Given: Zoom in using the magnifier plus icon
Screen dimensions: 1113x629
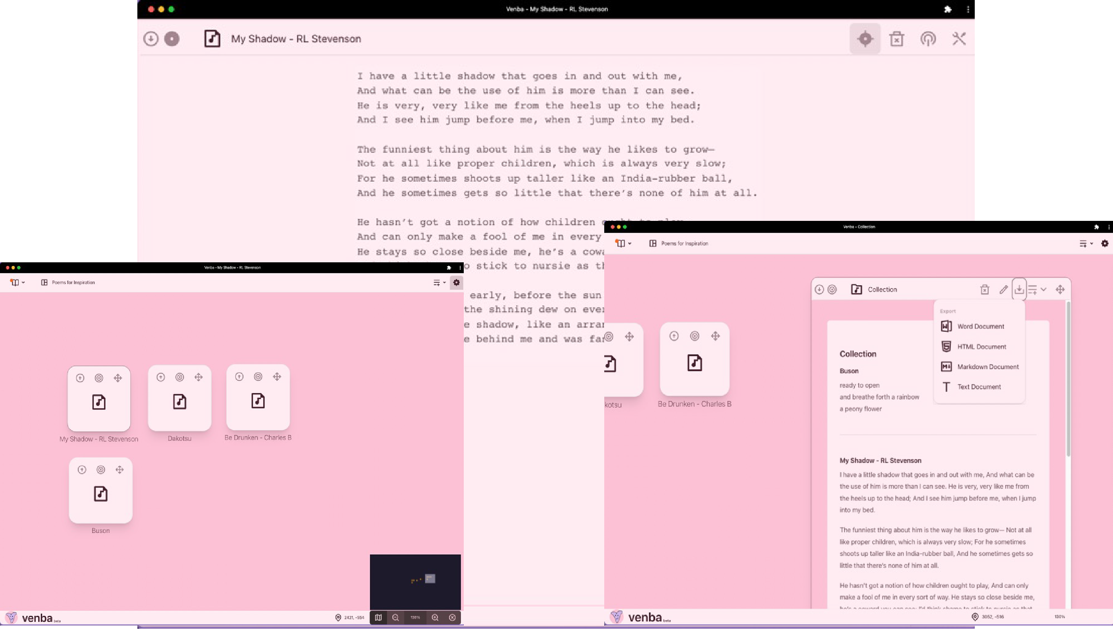Looking at the screenshot, I should tap(435, 618).
